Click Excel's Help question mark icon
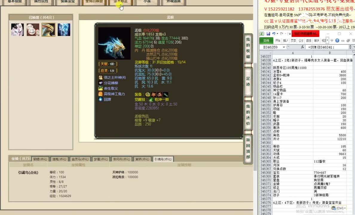Viewport: 355px width, 215px height. pos(337,40)
